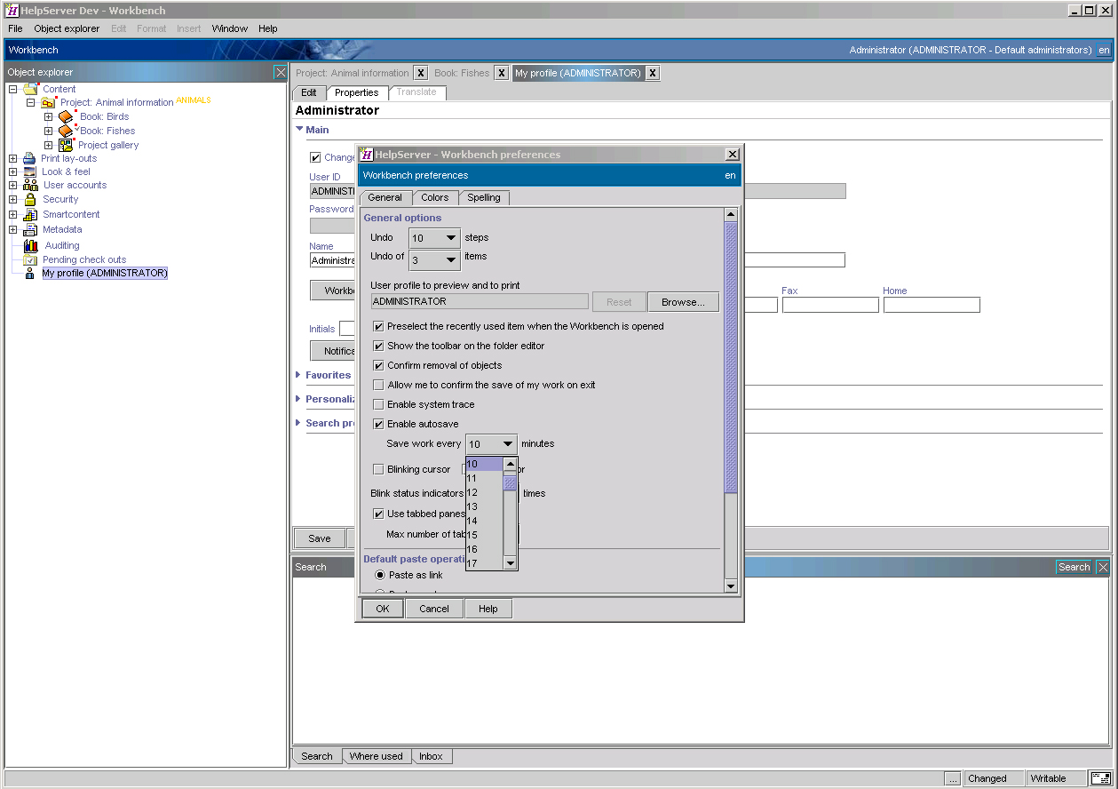
Task: Close the Project: Animal information tab
Action: click(421, 73)
